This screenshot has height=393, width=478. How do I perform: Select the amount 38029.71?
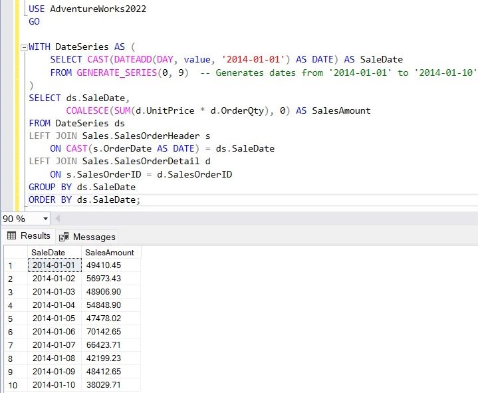point(111,385)
